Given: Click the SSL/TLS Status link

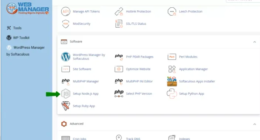Looking at the screenshot, I should point(136,24).
